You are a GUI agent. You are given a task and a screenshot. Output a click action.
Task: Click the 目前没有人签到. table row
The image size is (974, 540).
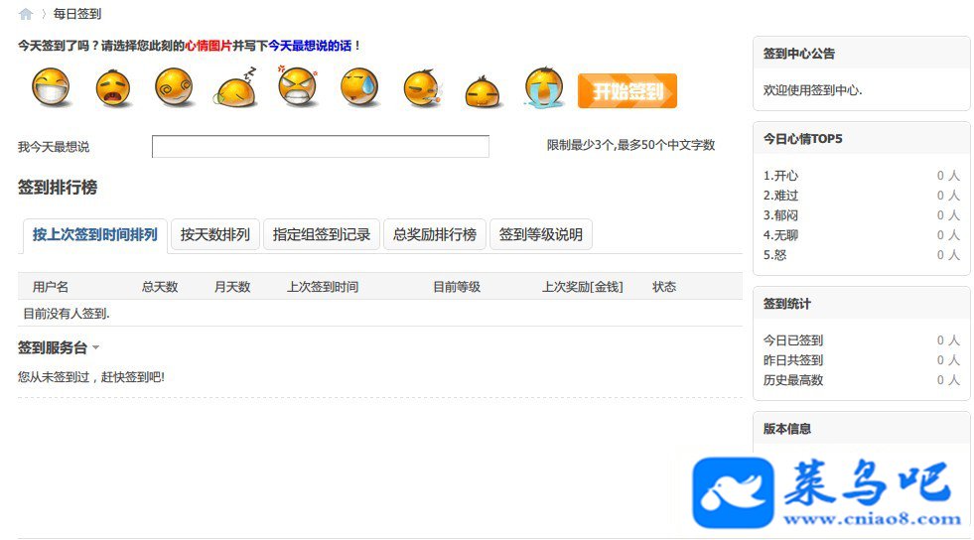click(380, 314)
